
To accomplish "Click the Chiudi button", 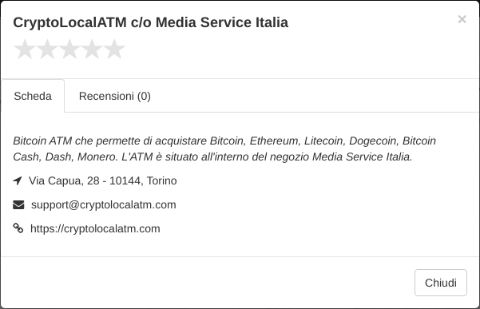I will 441,283.
